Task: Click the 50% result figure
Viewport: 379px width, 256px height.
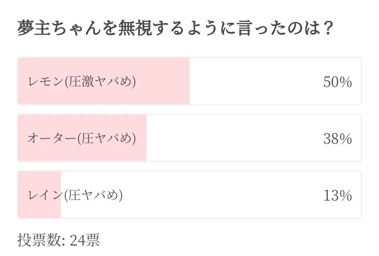Action: coord(337,82)
